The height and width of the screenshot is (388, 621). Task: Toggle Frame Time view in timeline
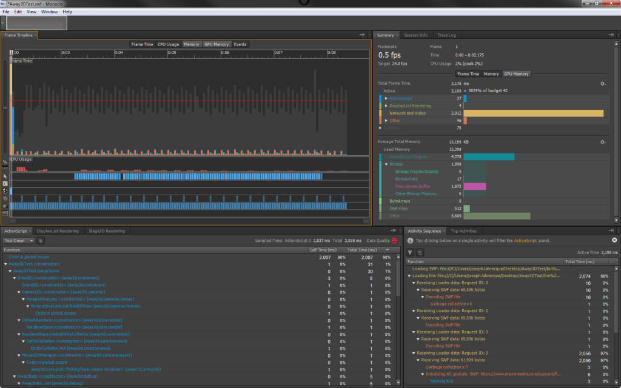(142, 44)
